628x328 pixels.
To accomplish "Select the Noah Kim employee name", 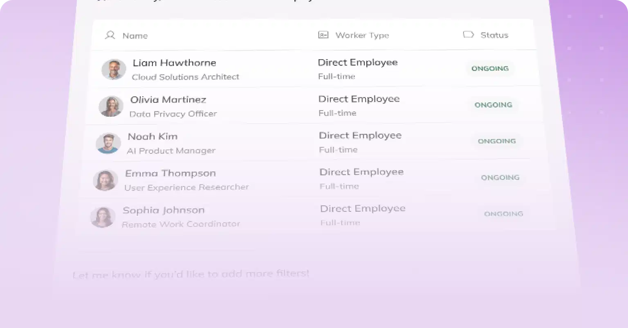I will pos(153,136).
